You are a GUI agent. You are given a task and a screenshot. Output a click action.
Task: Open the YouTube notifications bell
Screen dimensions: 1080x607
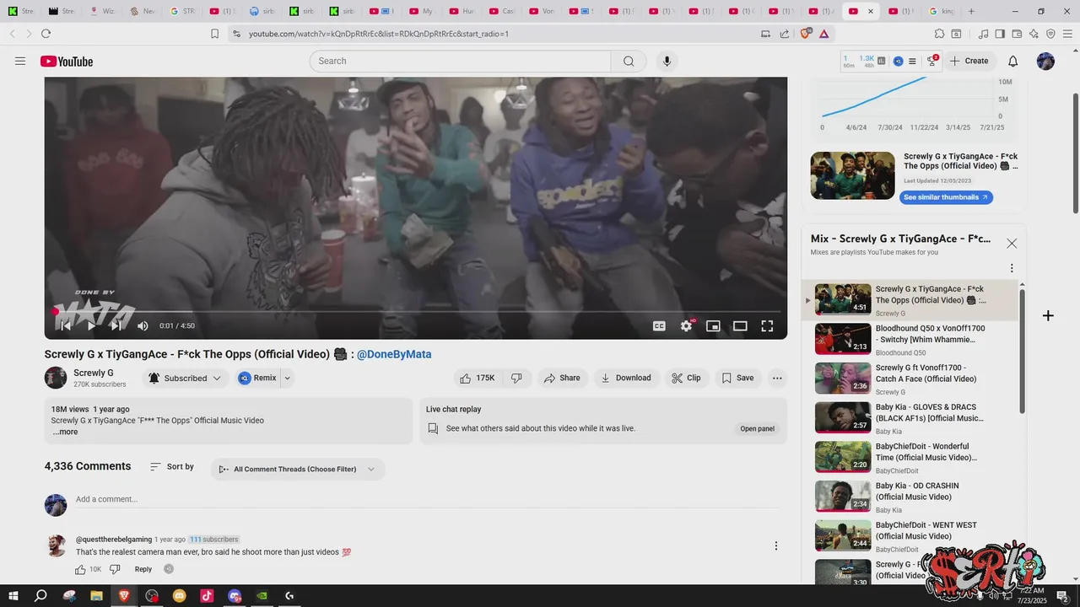tap(1013, 61)
